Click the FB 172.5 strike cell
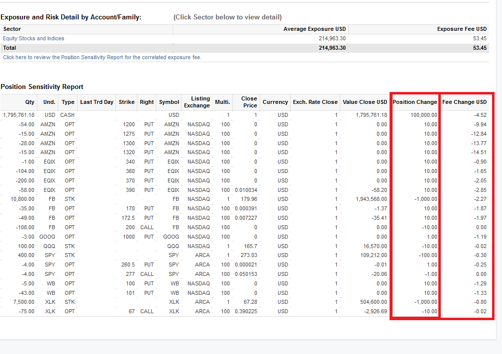 [x=128, y=218]
